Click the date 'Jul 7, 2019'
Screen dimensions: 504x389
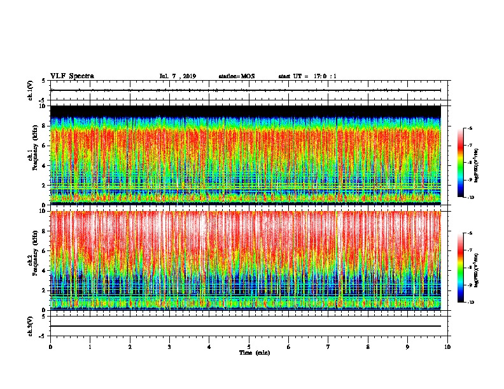[178, 76]
